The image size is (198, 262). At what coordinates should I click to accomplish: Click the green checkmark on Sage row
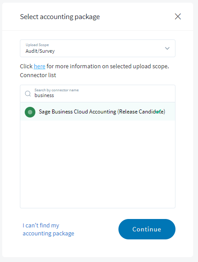[x=158, y=111]
